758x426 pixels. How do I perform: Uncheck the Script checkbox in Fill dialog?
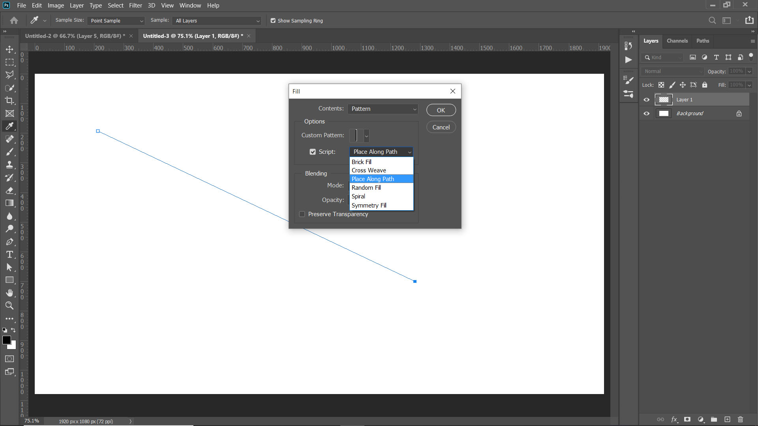coord(313,151)
